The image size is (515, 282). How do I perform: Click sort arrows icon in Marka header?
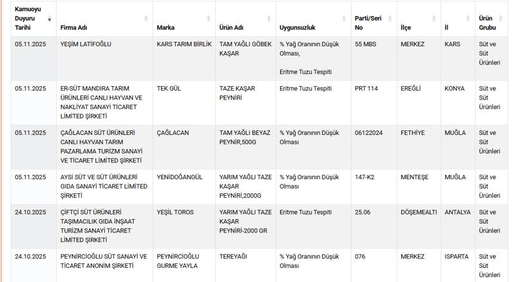point(209,19)
